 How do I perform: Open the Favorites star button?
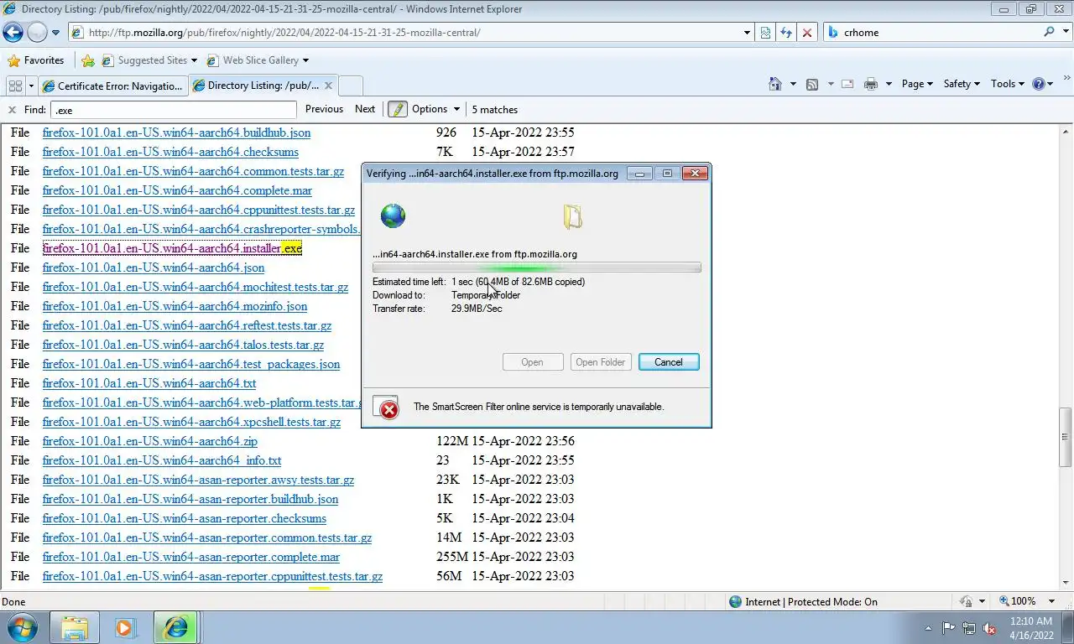click(x=35, y=60)
